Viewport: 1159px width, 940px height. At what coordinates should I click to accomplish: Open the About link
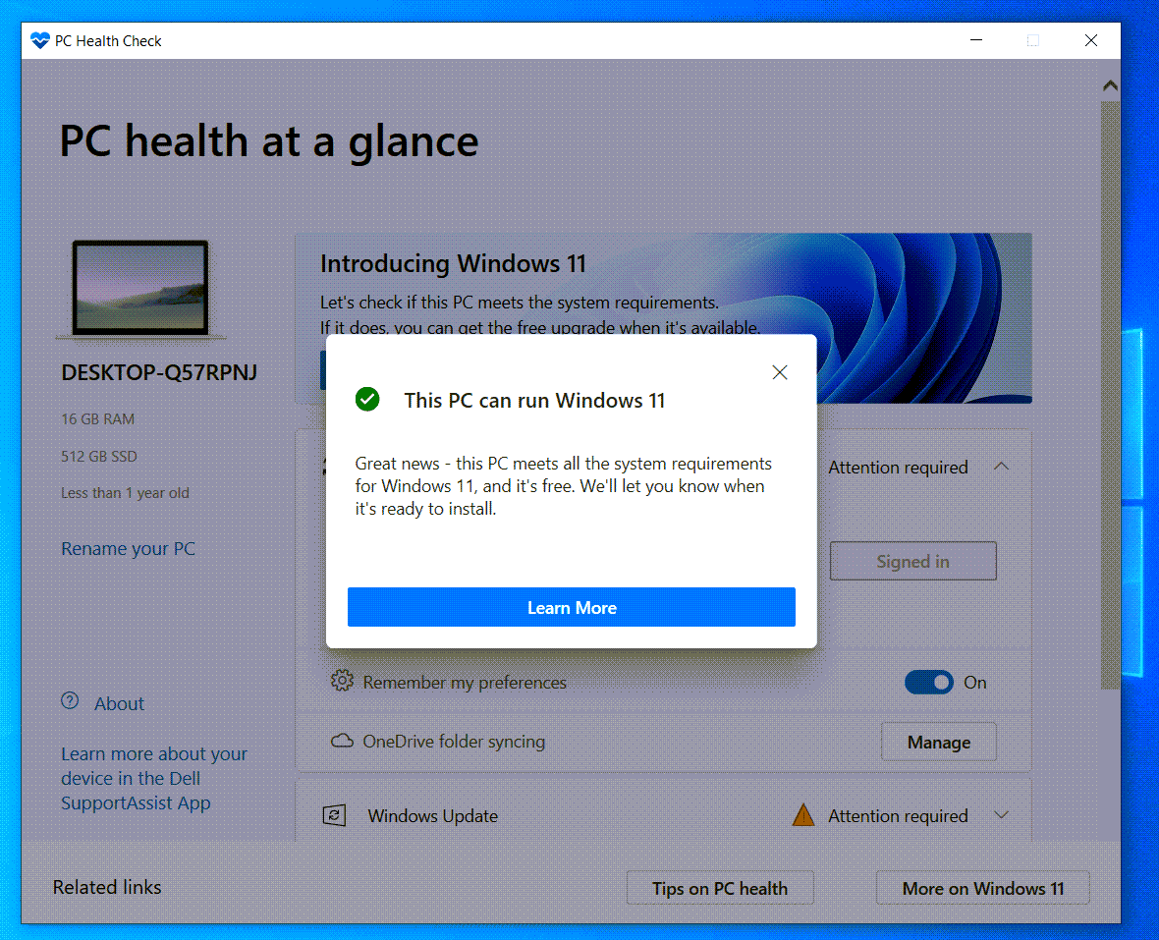pyautogui.click(x=119, y=703)
